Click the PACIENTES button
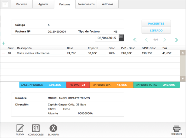The height and width of the screenshot is (138, 186). click(x=156, y=24)
